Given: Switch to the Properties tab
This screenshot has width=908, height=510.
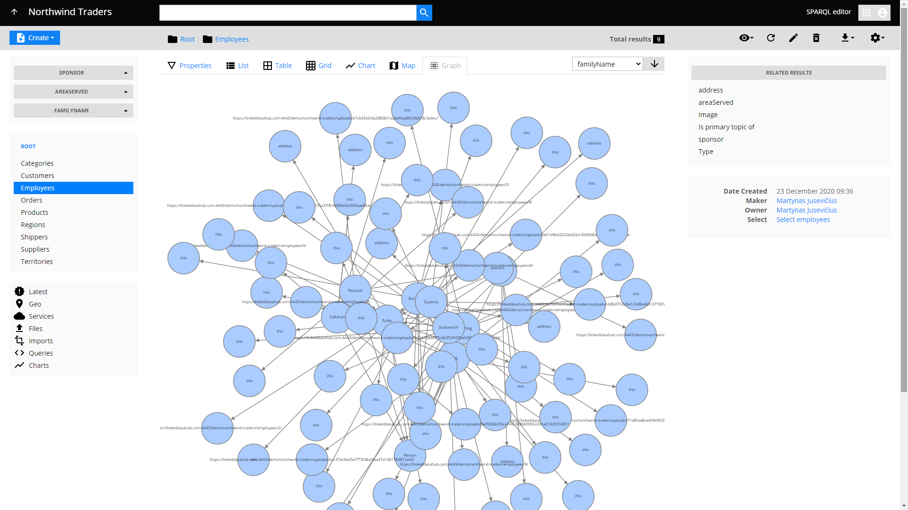Looking at the screenshot, I should click(189, 66).
